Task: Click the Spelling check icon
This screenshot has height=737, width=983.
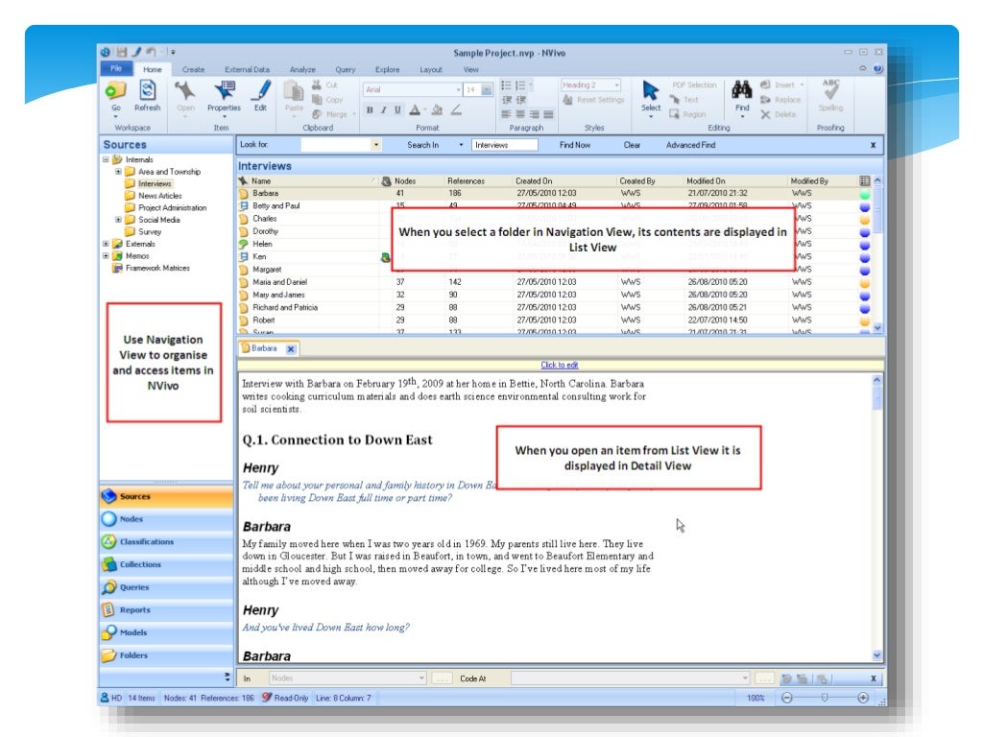Action: [830, 91]
